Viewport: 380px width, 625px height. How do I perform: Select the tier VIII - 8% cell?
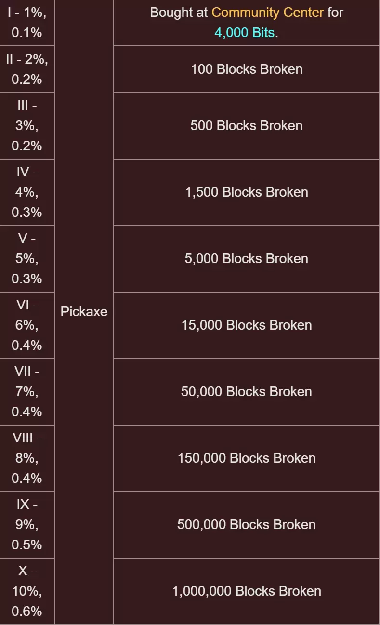point(27,458)
